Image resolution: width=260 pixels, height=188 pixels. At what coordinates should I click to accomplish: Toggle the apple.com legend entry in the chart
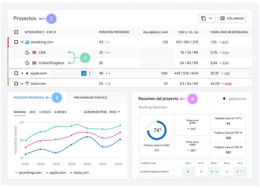pyautogui.click(x=56, y=173)
